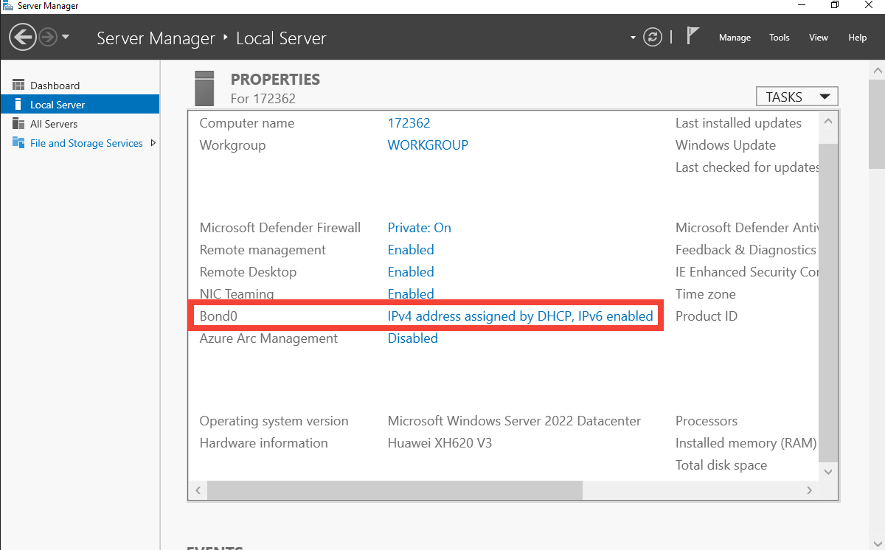
Task: Click the Remote Desktop Enabled link
Action: (x=411, y=271)
